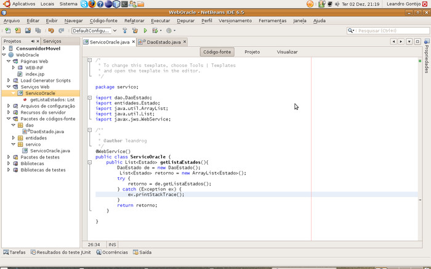
Task: Open the Profile button dropdown arrow
Action: pos(174,31)
